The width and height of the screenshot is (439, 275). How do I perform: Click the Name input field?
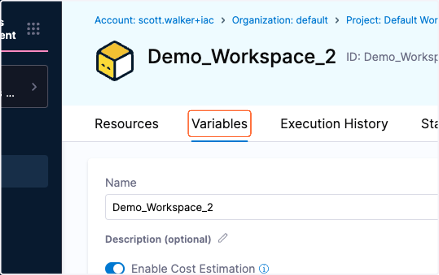coord(272,207)
